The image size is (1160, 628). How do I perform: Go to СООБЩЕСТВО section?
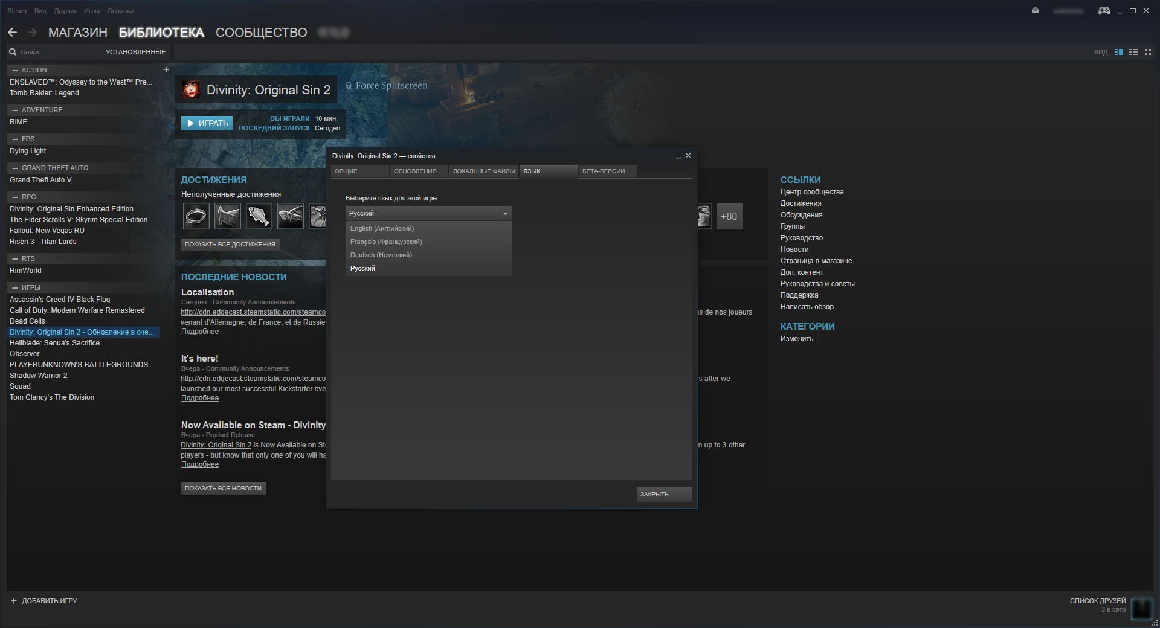262,33
